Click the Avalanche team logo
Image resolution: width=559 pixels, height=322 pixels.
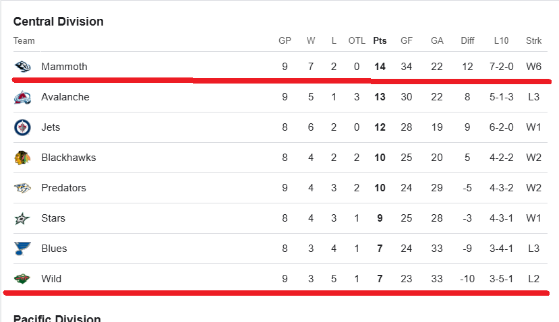(x=22, y=97)
